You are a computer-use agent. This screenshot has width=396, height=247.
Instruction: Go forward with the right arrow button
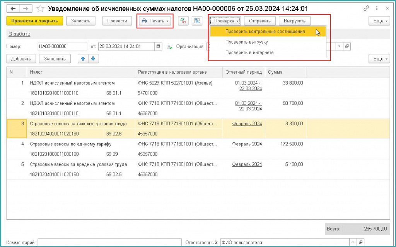point(26,9)
